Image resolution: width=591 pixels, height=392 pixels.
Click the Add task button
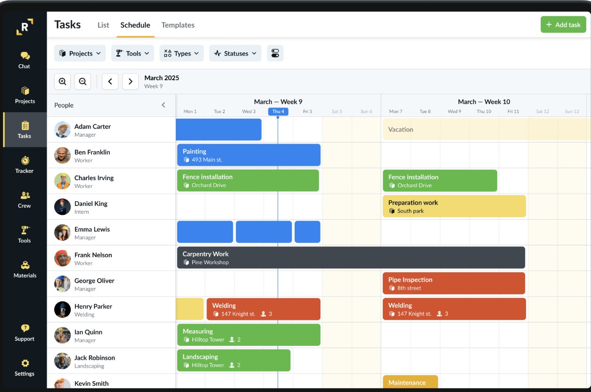[563, 24]
